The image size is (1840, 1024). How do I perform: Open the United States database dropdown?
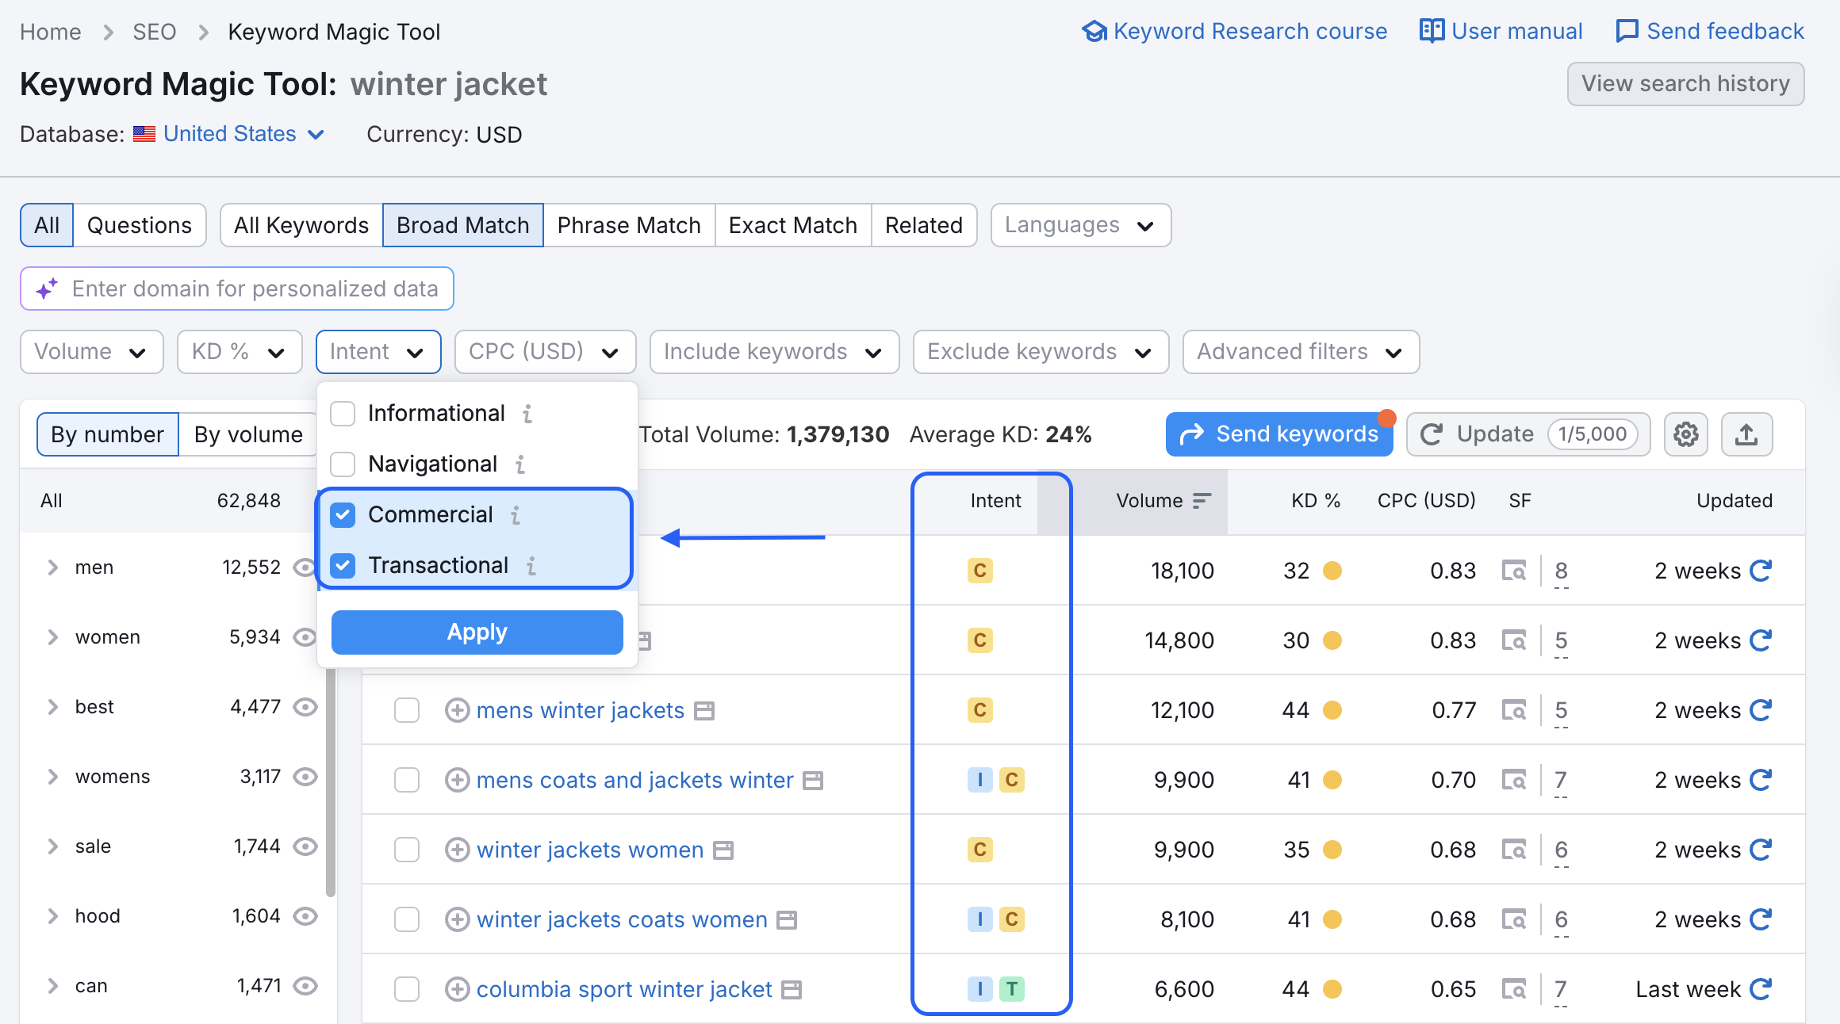[230, 133]
